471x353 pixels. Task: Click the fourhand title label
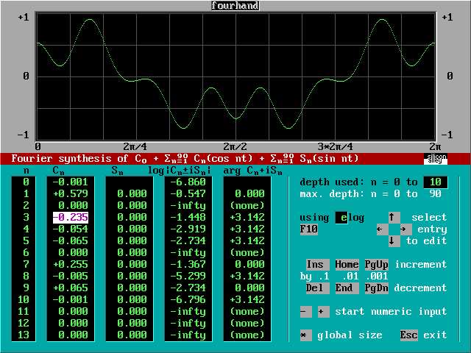235,6
